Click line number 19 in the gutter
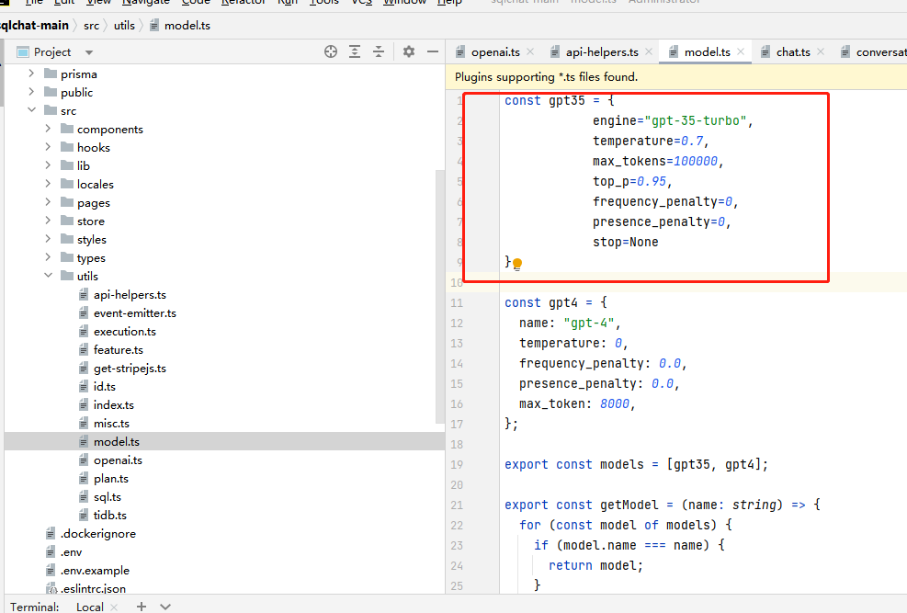 click(x=457, y=464)
